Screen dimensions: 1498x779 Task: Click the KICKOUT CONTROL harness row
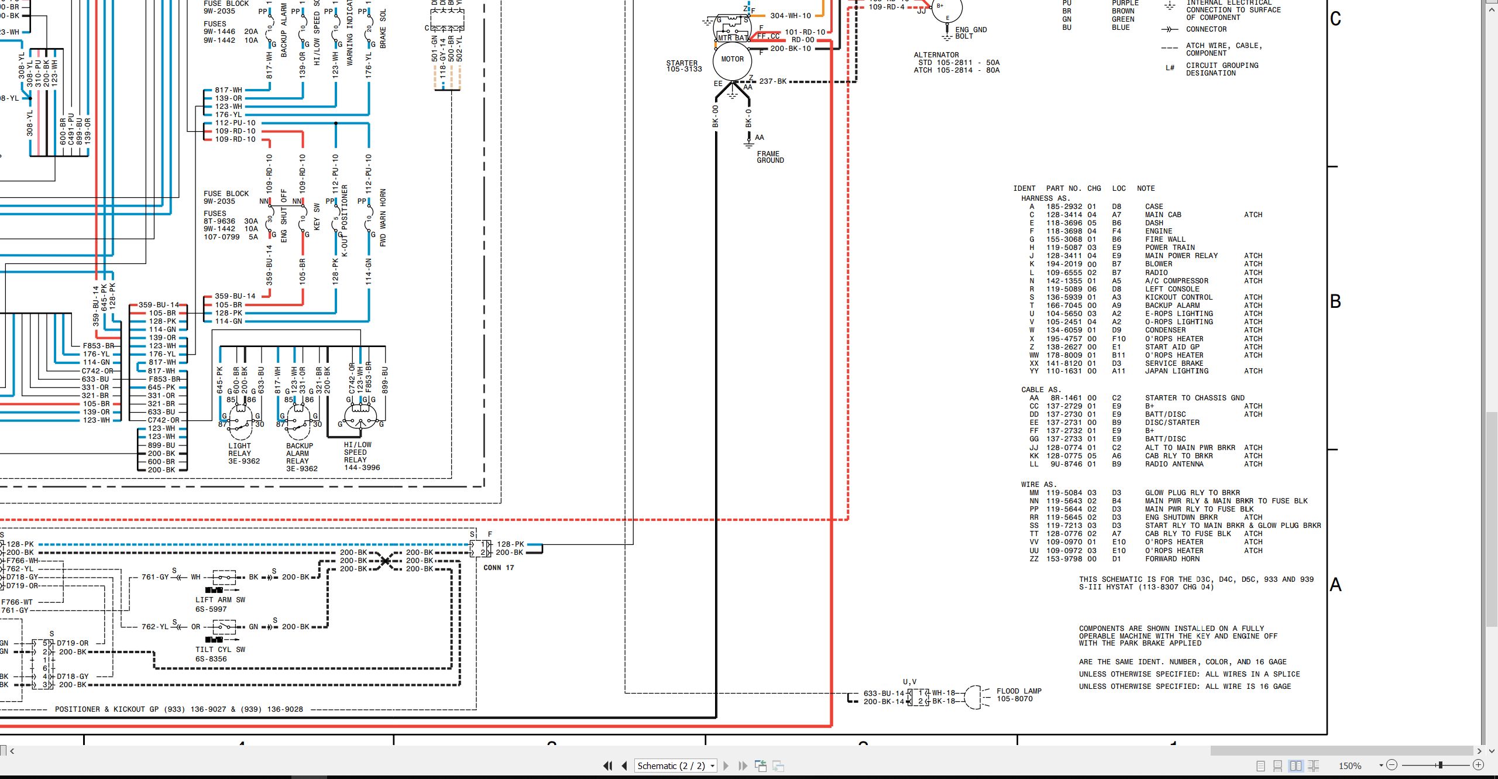1145,297
